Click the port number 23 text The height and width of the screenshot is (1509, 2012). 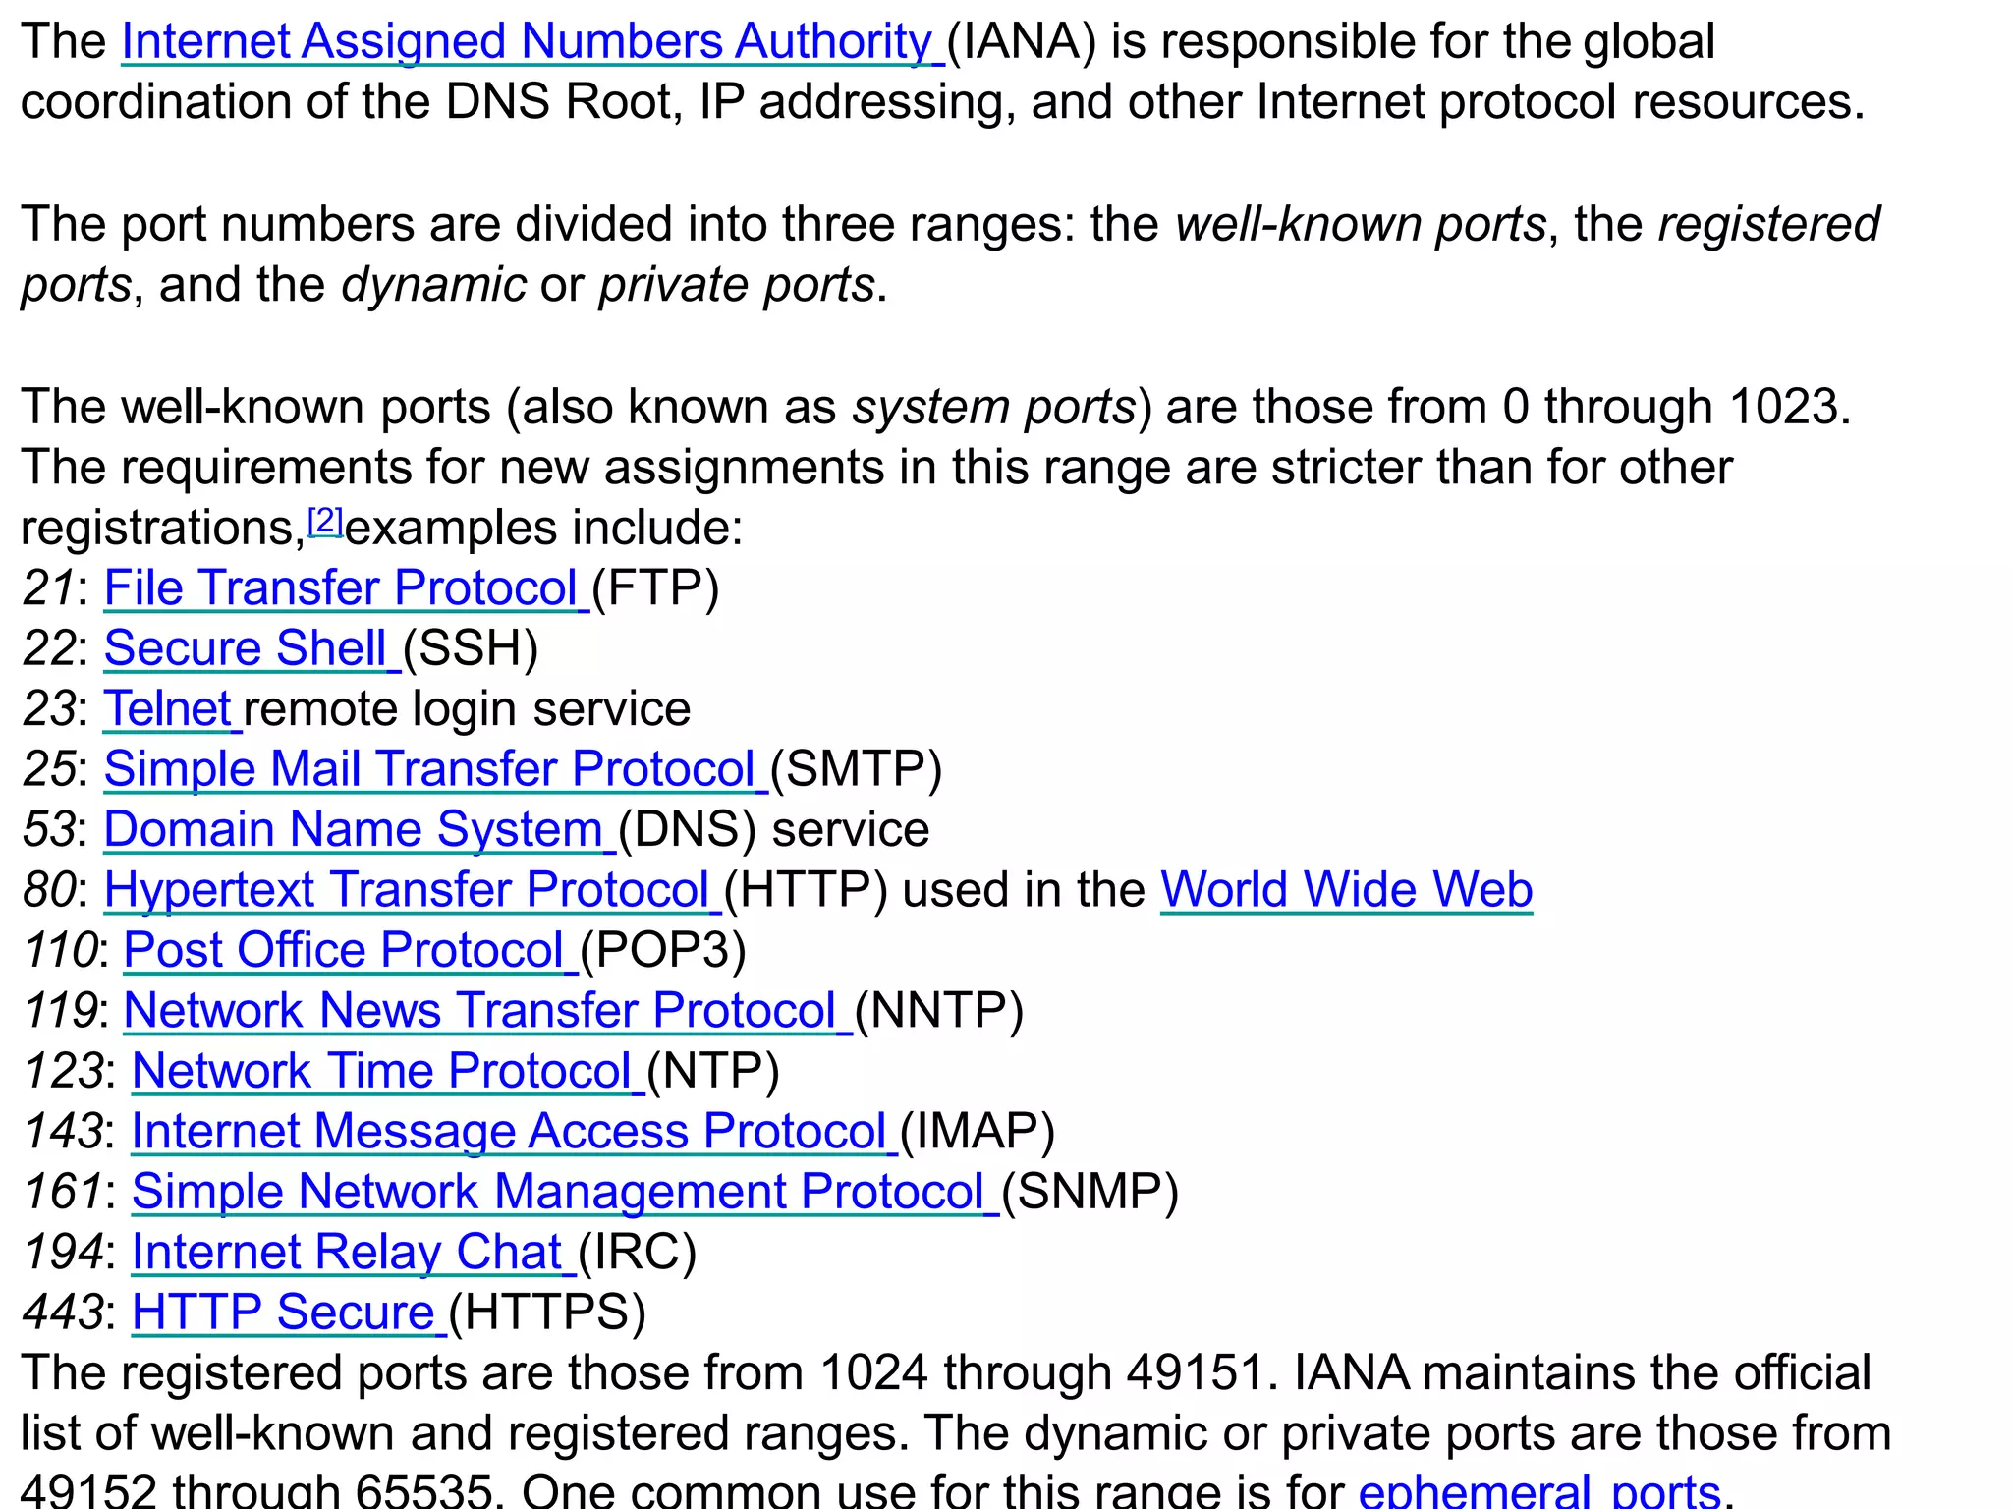click(x=48, y=709)
